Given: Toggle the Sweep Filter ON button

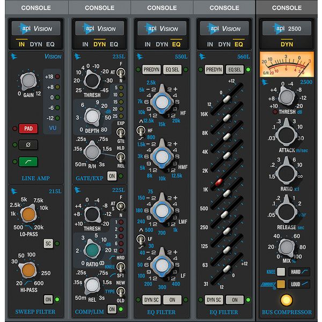Looking at the screenshot, I should (48, 299).
